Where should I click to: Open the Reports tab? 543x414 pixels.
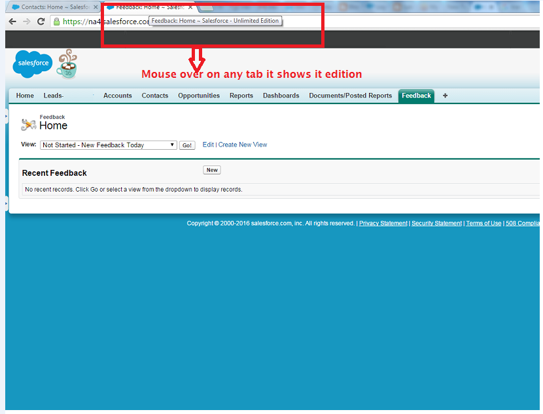241,95
